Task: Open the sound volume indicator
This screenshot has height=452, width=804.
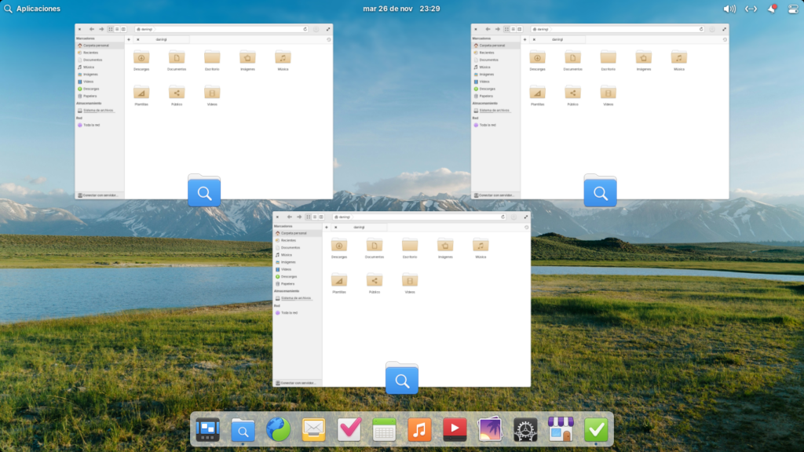Action: point(729,9)
